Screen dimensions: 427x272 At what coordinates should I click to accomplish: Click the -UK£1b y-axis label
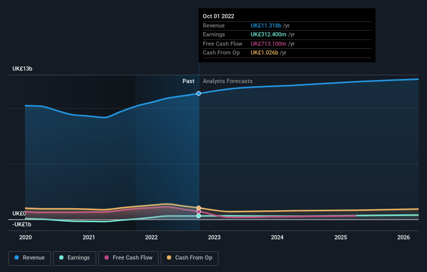(x=22, y=224)
